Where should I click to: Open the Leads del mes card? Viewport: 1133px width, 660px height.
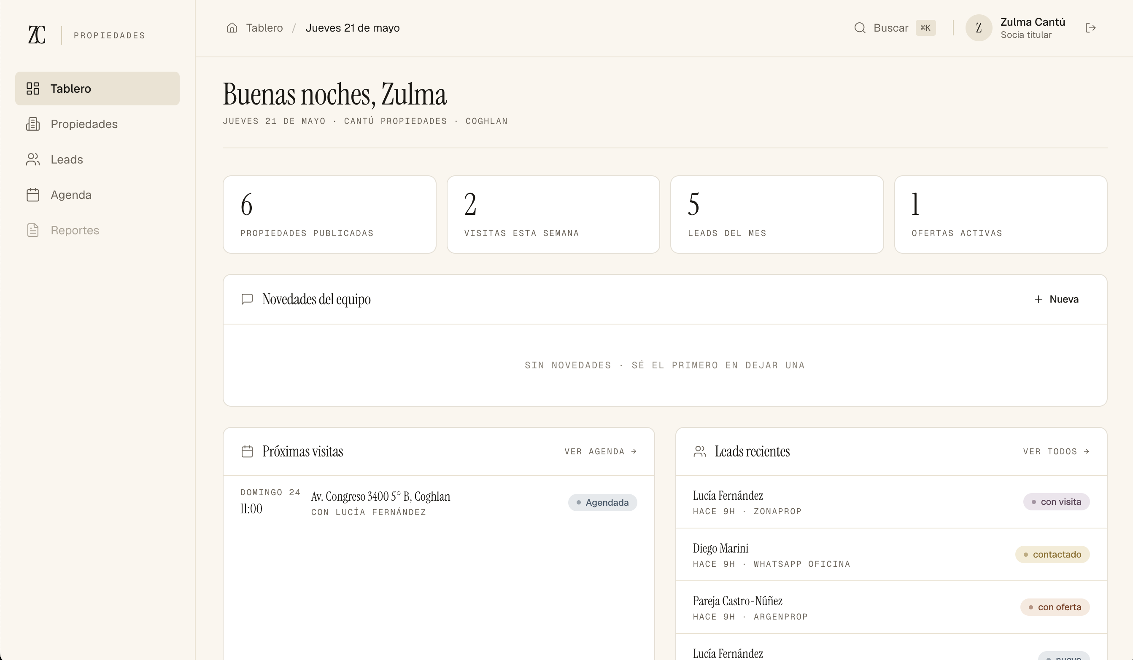(x=777, y=214)
